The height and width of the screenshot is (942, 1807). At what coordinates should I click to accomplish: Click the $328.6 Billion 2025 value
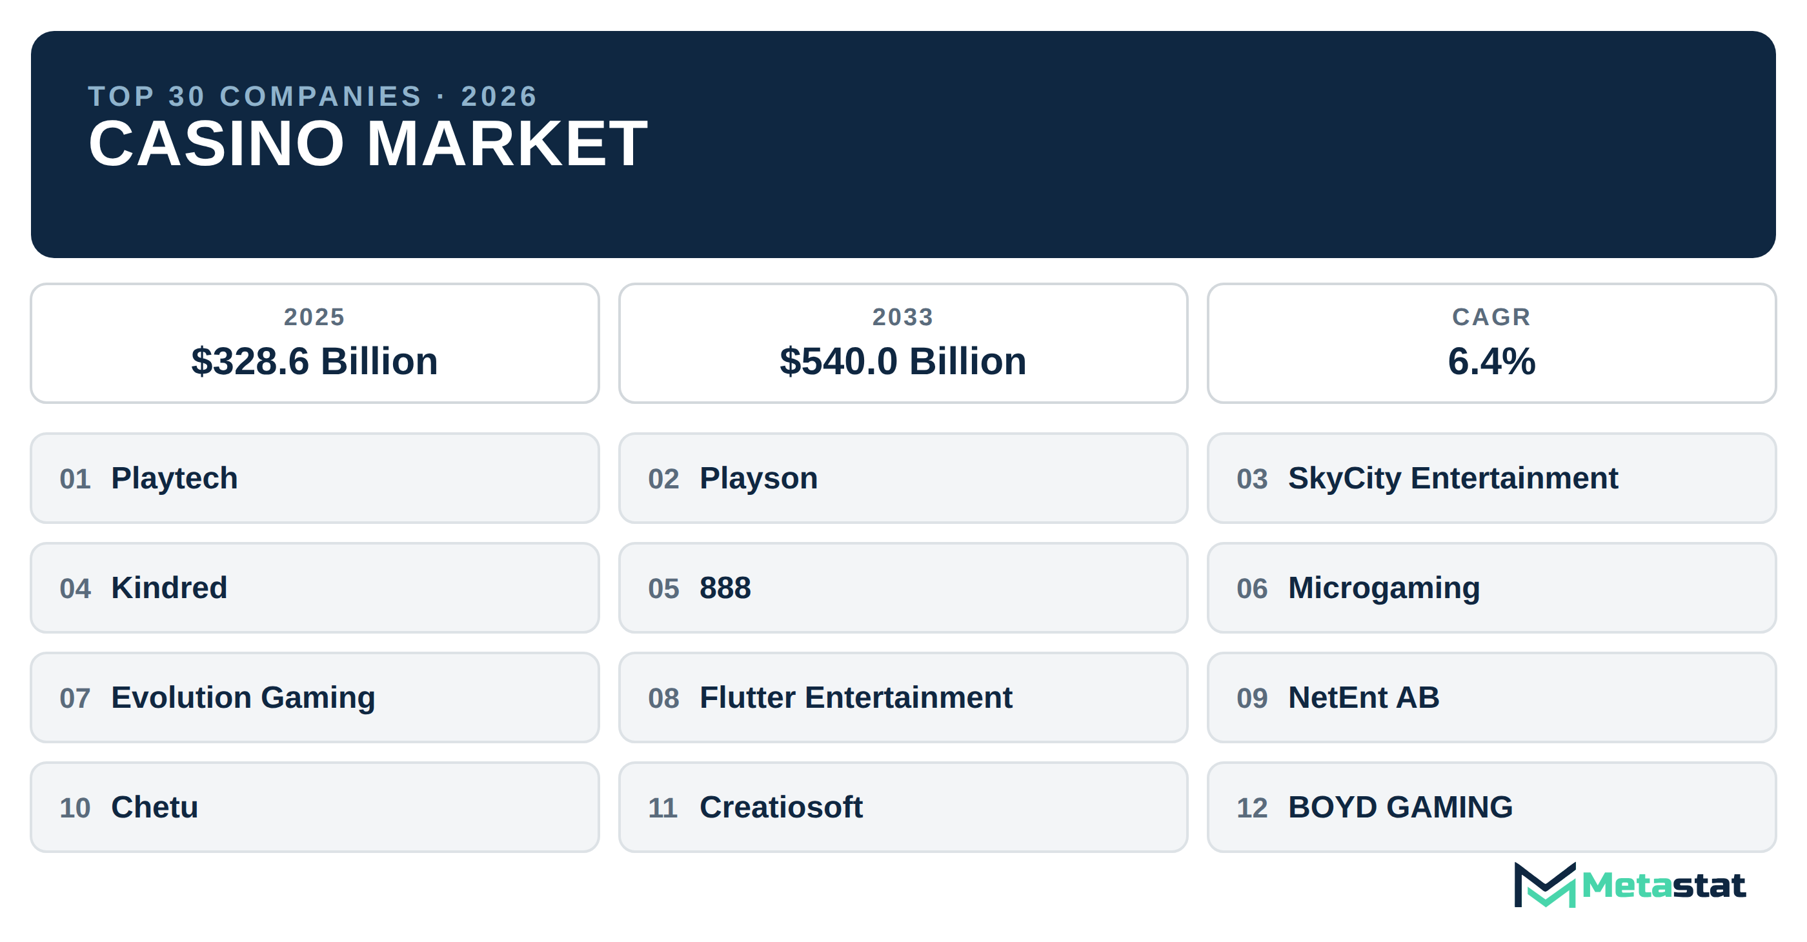(315, 361)
